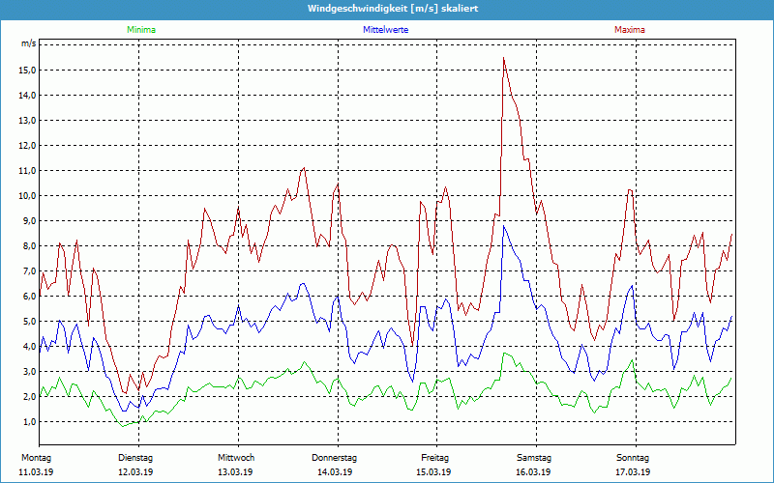Click the 'Dienstag' day label
Image resolution: width=774 pixels, height=483 pixels.
135,458
